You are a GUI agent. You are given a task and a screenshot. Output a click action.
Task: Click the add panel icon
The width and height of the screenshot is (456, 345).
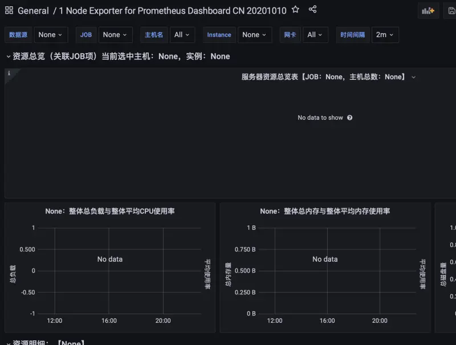[428, 10]
